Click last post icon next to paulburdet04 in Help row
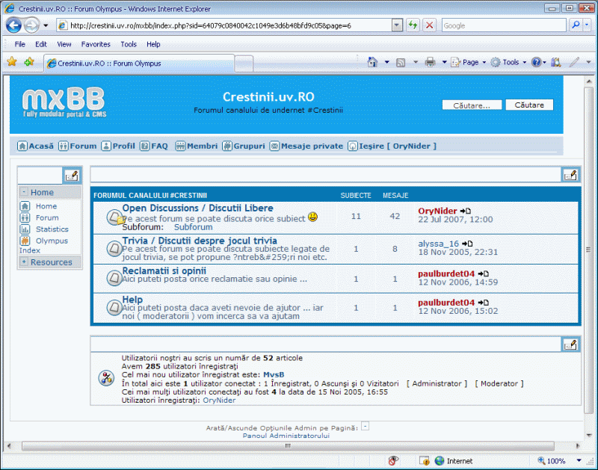Screen dimensions: 598x470 [484, 303]
